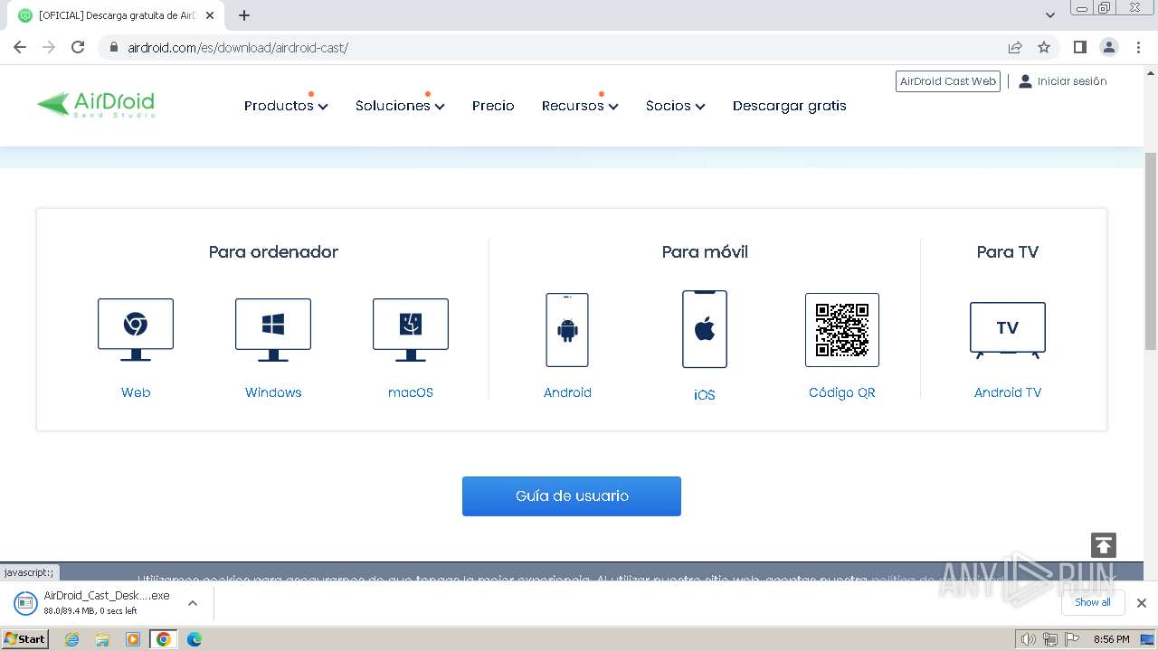Click Iniciar sesión link
Image resolution: width=1158 pixels, height=651 pixels.
1063,81
